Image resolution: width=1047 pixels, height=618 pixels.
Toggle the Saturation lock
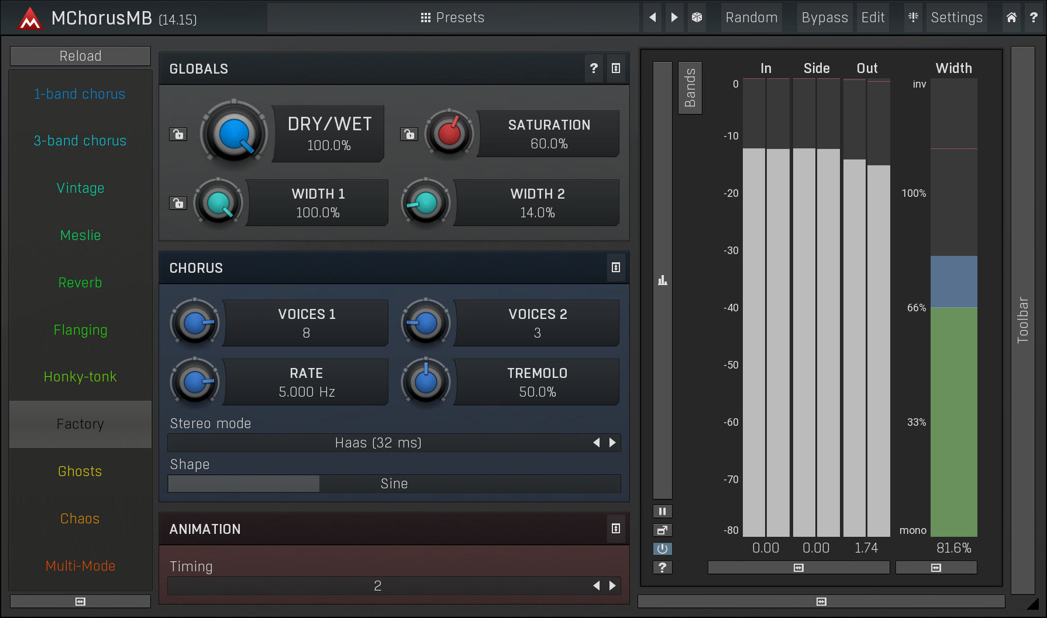coord(409,134)
